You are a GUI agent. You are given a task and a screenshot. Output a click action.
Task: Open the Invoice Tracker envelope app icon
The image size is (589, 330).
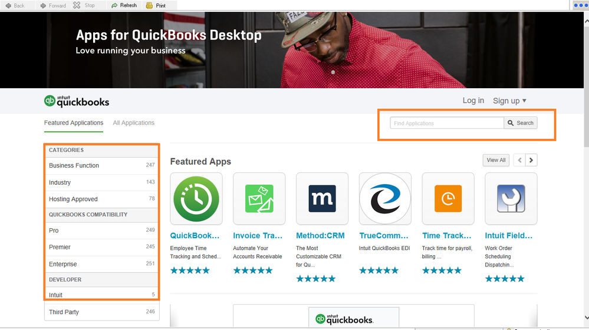click(x=259, y=198)
